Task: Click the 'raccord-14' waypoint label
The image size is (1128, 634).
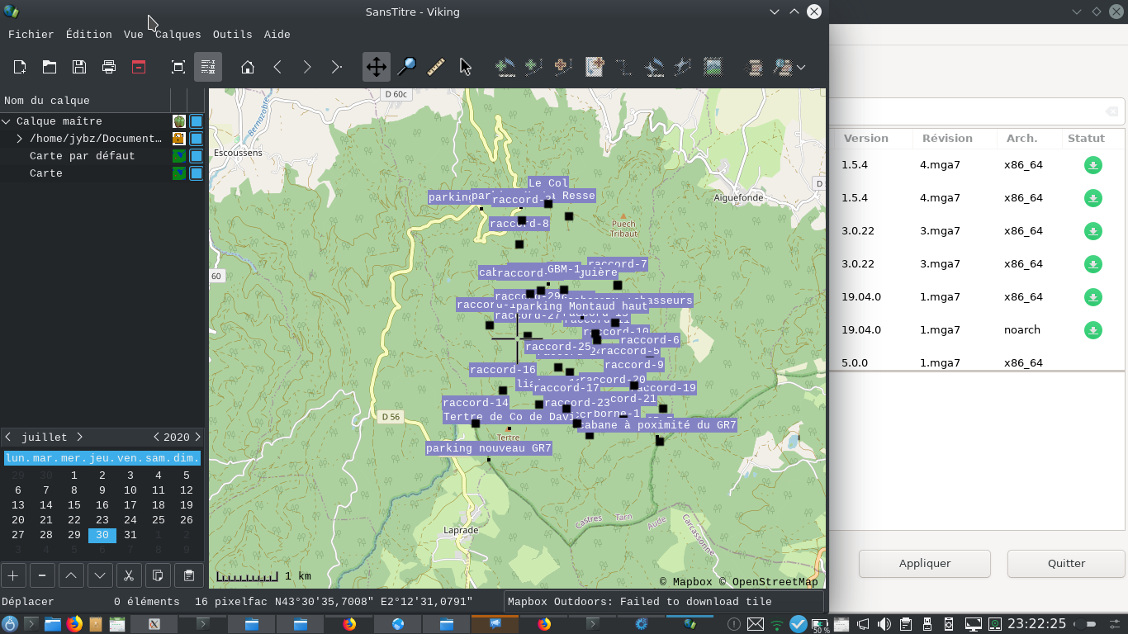Action: point(476,403)
